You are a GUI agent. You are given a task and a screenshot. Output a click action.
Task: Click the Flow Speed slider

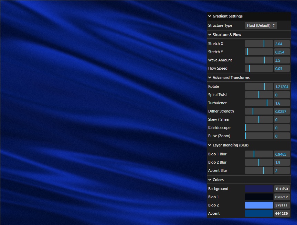pos(259,68)
